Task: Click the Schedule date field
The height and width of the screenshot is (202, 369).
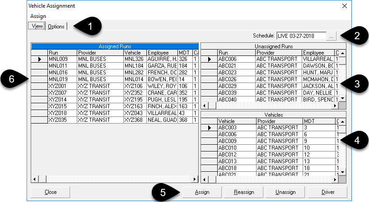Action: 301,36
